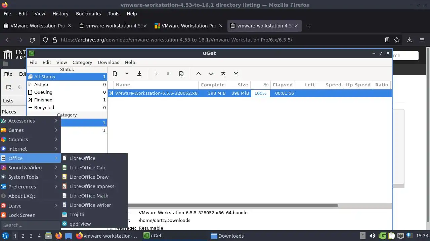This screenshot has width=430, height=241.
Task: Click the grayed-out start (play) icon
Action: click(156, 74)
